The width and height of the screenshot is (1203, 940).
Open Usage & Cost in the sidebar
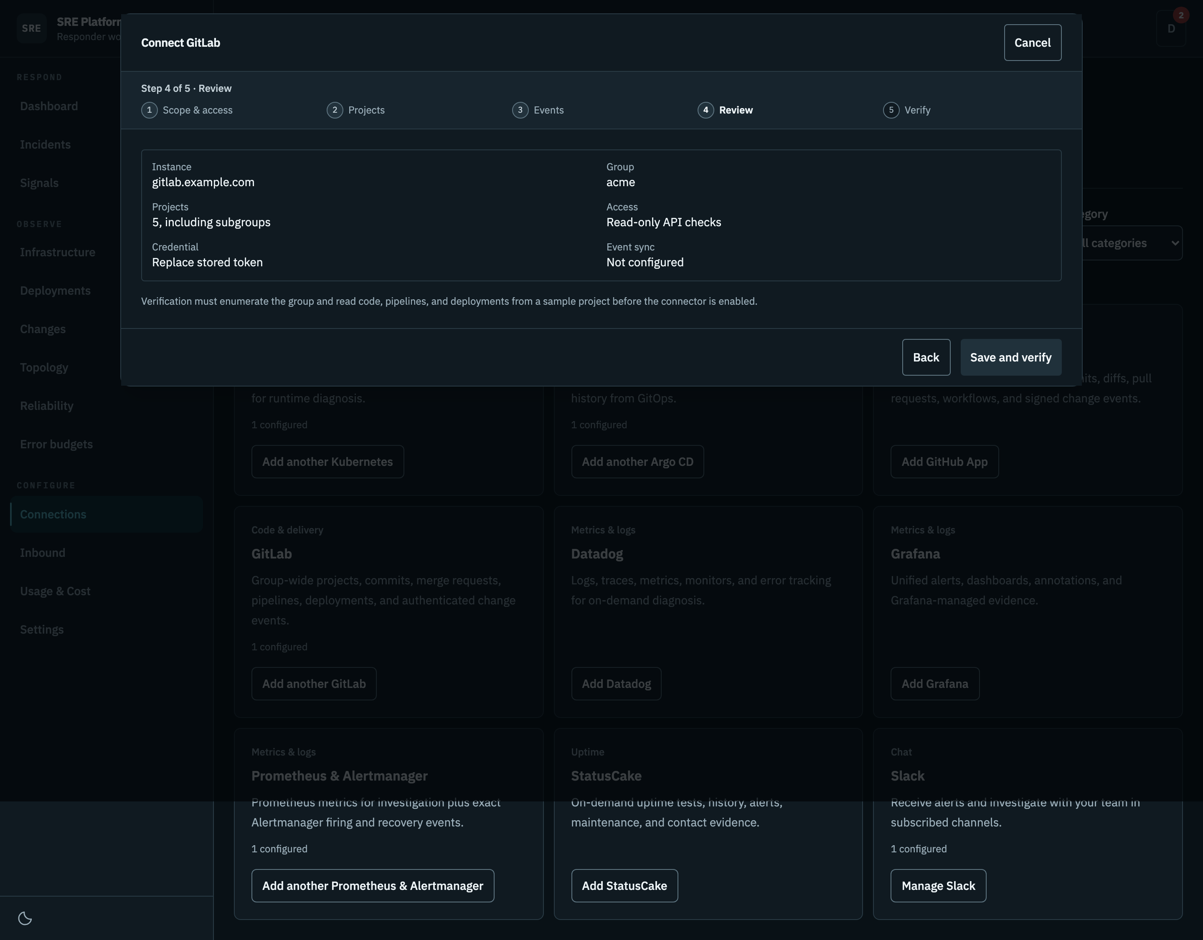tap(106, 591)
